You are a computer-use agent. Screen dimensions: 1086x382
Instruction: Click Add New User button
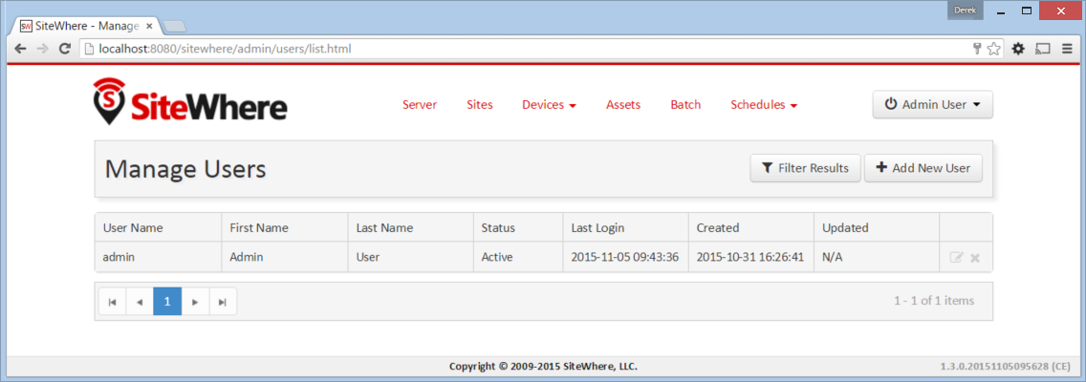click(923, 168)
